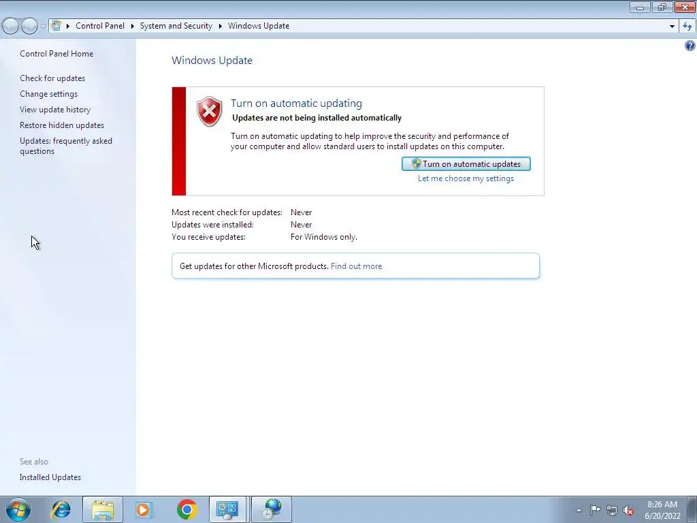Click Show desktop strip at taskbar end
Screen dimensions: 697x523
click(692, 509)
